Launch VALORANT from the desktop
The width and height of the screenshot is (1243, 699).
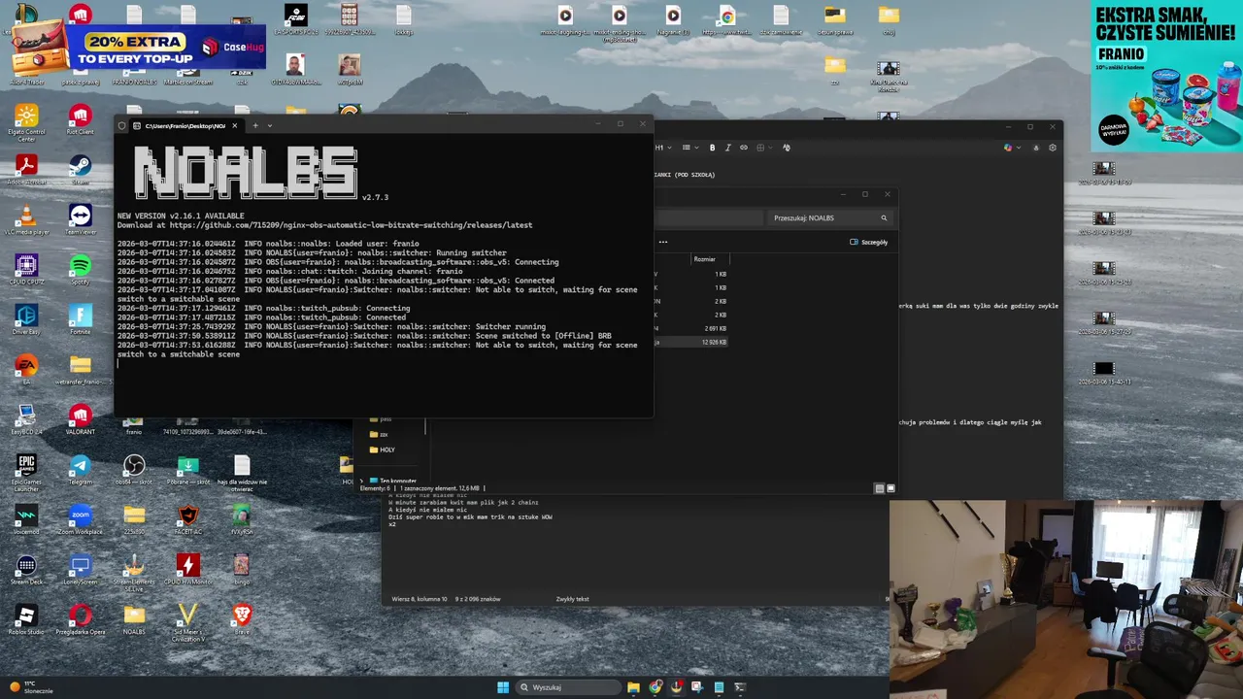[x=81, y=420]
